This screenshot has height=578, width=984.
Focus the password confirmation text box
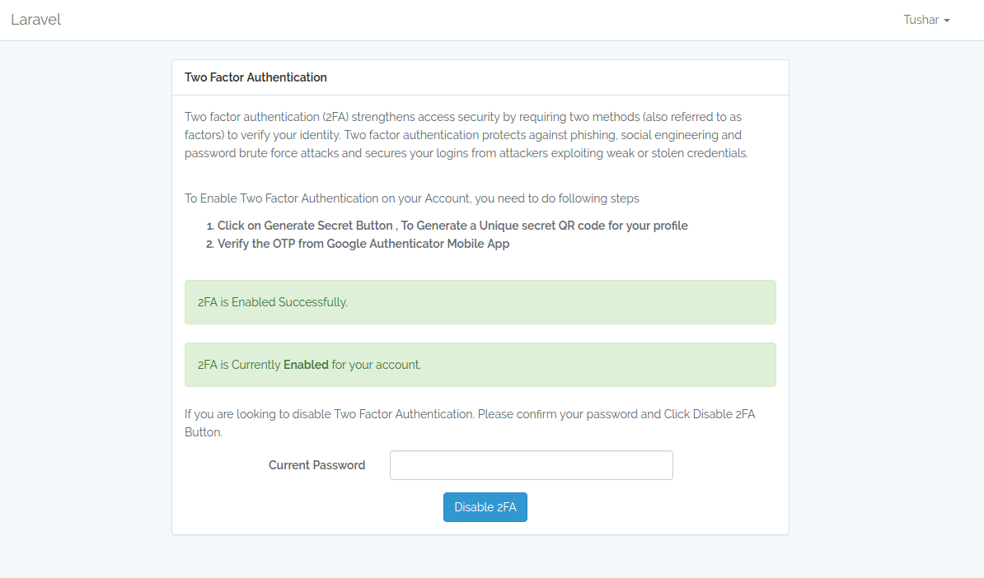click(x=531, y=464)
